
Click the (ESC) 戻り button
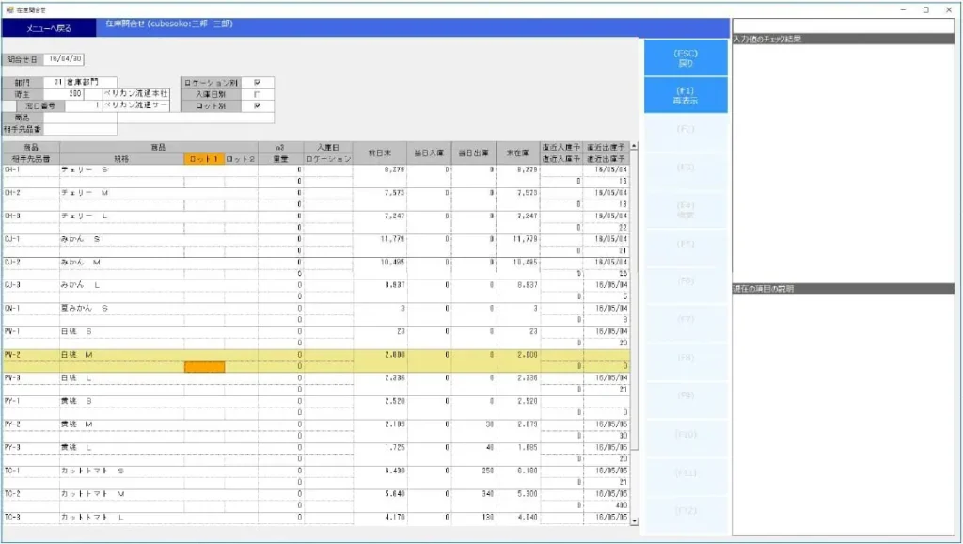point(686,57)
